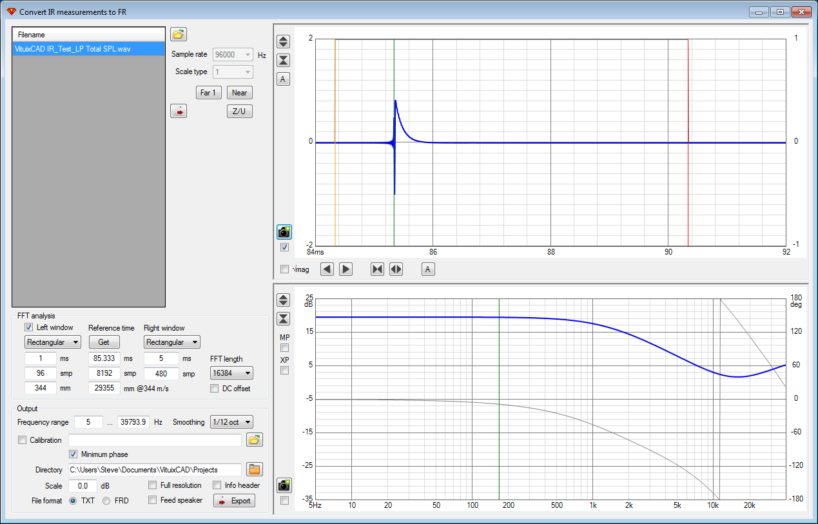Click the time axis zoom-out icon
Screen dimensions: 818x524
(396, 269)
